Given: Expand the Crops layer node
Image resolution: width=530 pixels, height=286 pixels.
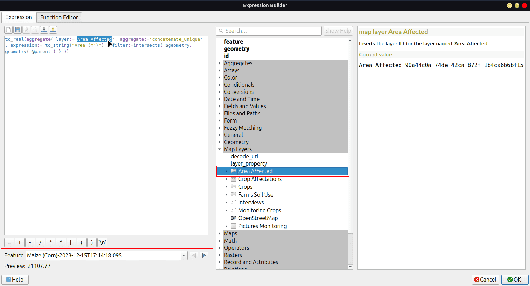Looking at the screenshot, I should [x=226, y=187].
